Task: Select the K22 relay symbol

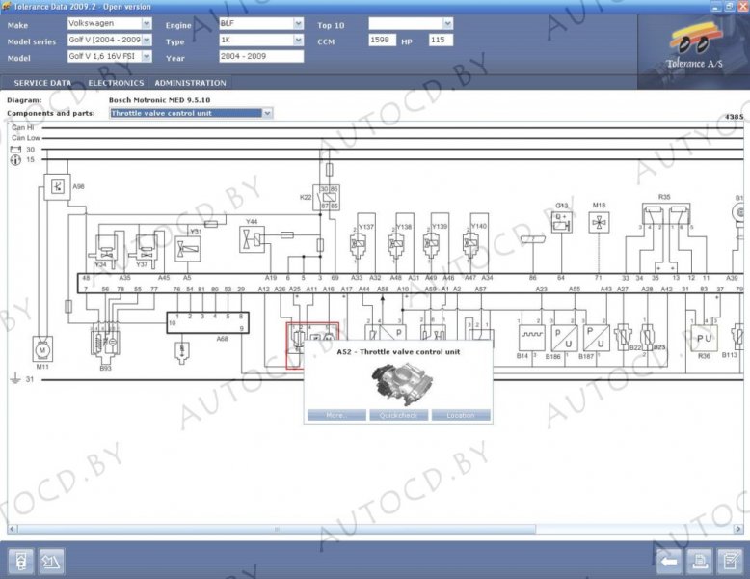Action: 326,197
